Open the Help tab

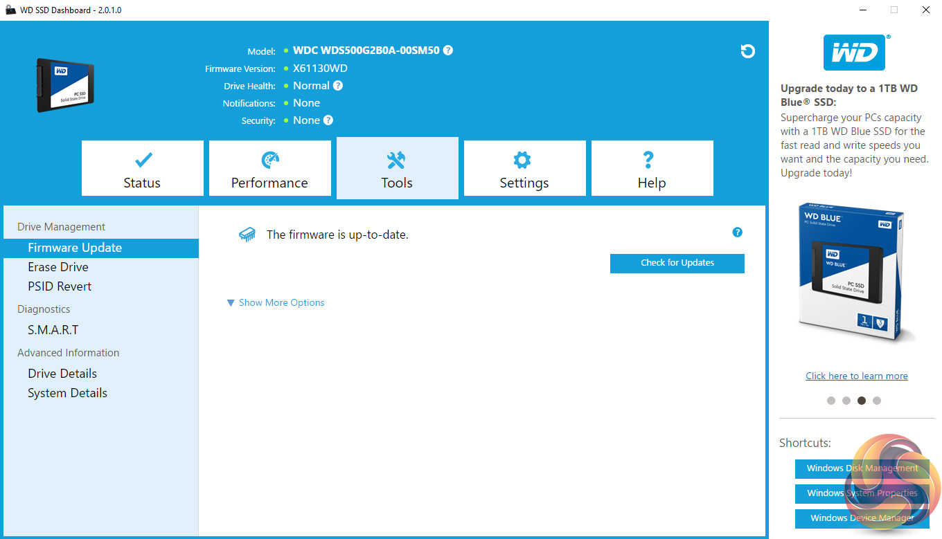click(652, 168)
